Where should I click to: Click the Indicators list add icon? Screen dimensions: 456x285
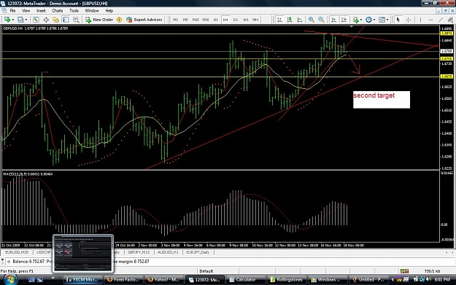coord(355,20)
